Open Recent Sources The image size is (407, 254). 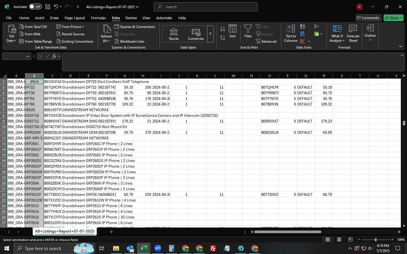click(x=70, y=34)
